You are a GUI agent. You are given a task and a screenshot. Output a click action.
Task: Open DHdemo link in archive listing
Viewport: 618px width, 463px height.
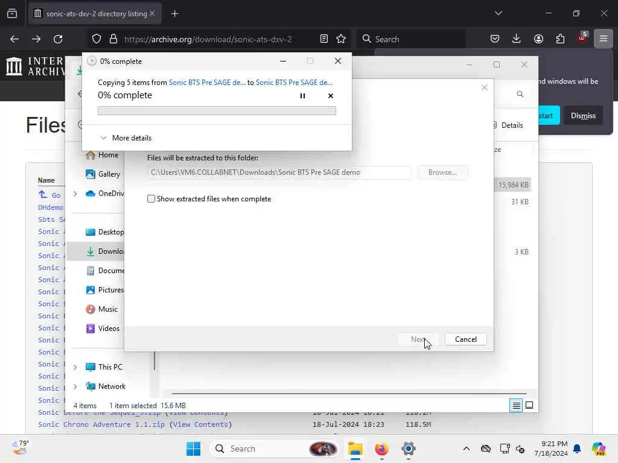click(51, 207)
